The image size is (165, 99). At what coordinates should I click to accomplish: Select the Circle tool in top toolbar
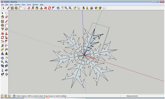pyautogui.click(x=16, y=8)
